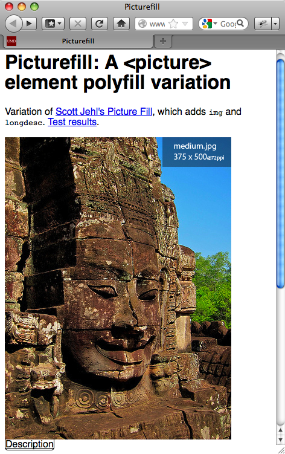Screen dimensions: 285x454
Task: Bookmark this page with the star in the URL bar
Action: click(x=173, y=24)
